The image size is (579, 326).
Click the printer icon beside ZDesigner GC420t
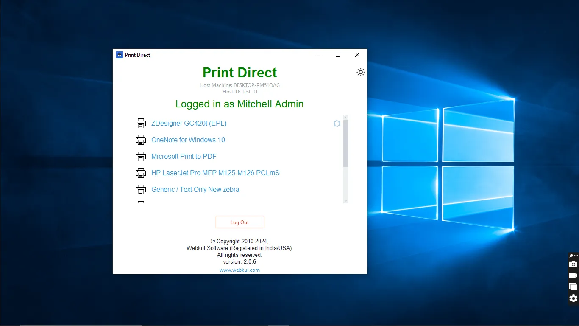pyautogui.click(x=141, y=123)
